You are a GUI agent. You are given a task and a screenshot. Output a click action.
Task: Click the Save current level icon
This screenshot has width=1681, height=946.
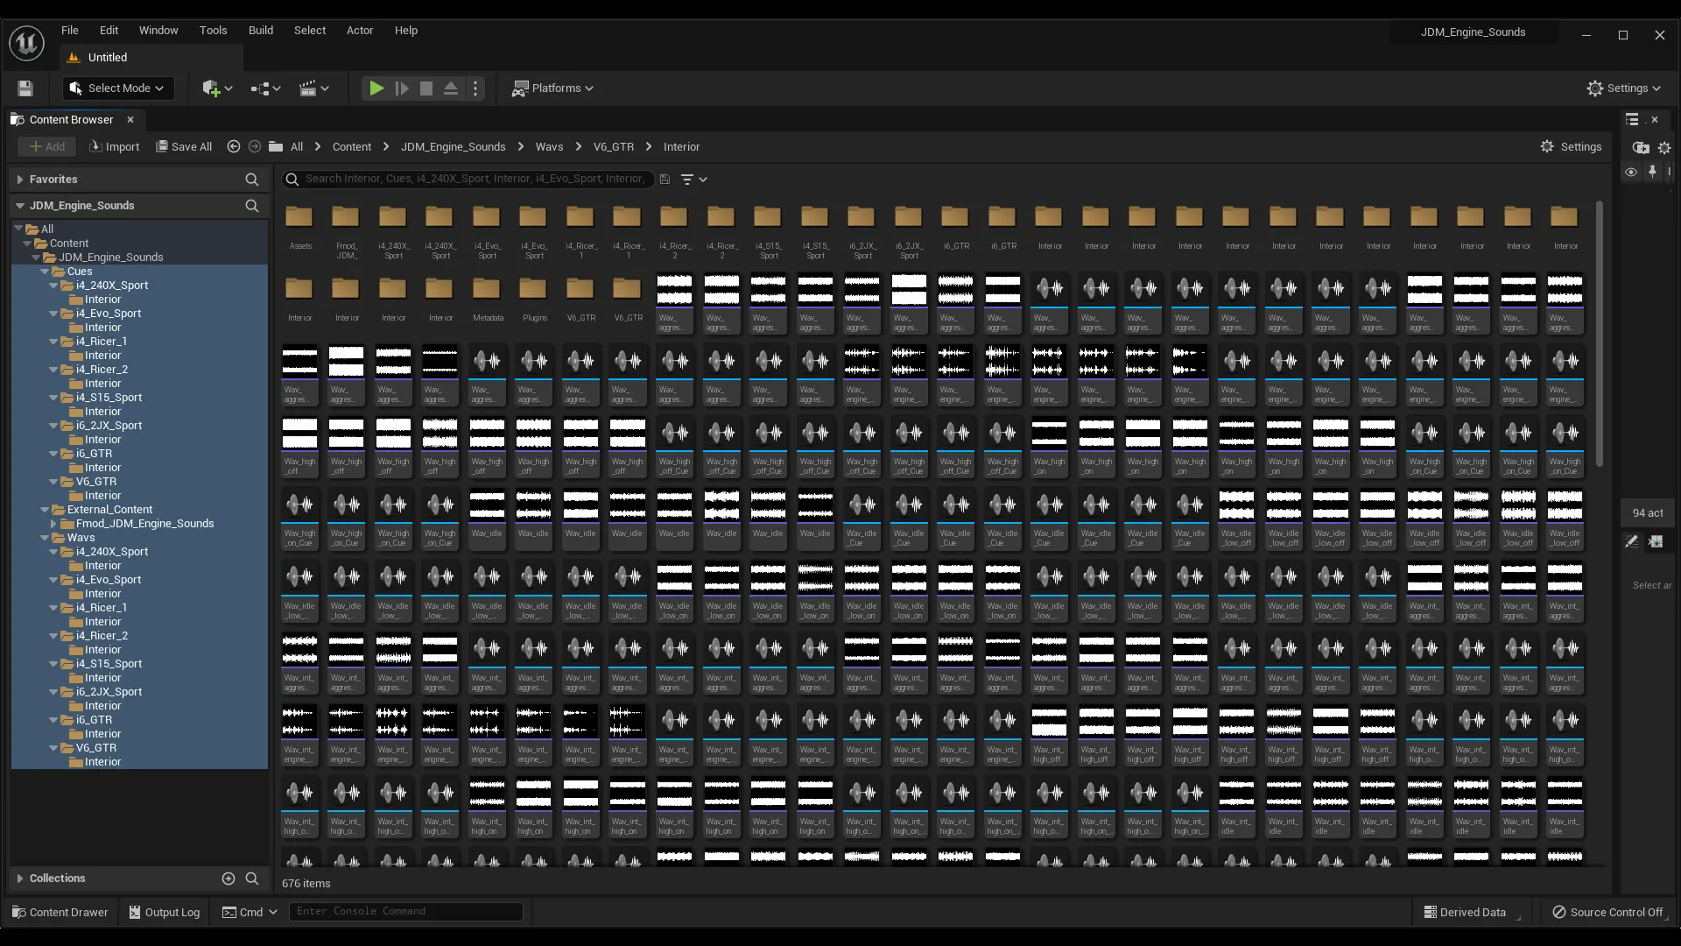coord(25,88)
